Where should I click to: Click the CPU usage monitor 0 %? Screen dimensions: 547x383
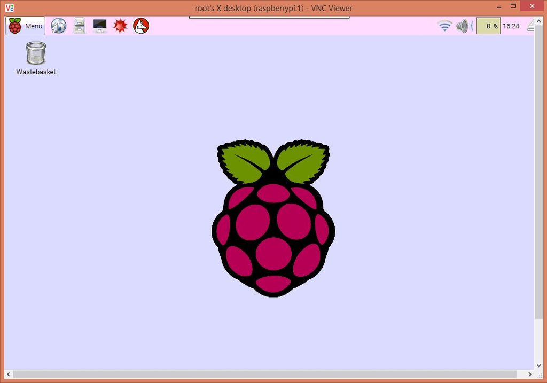coord(488,26)
